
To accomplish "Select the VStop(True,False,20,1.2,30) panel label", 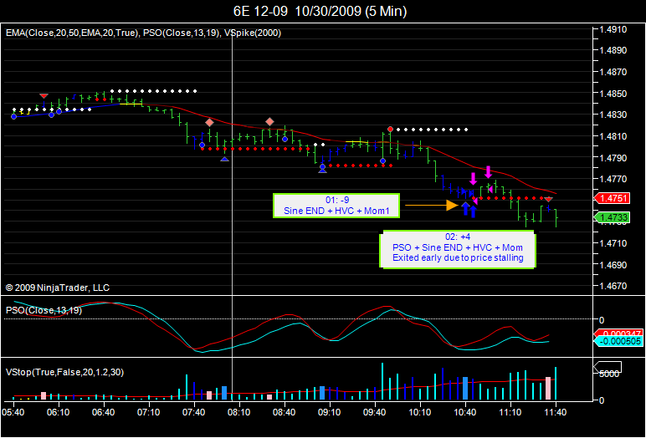I will (64, 372).
